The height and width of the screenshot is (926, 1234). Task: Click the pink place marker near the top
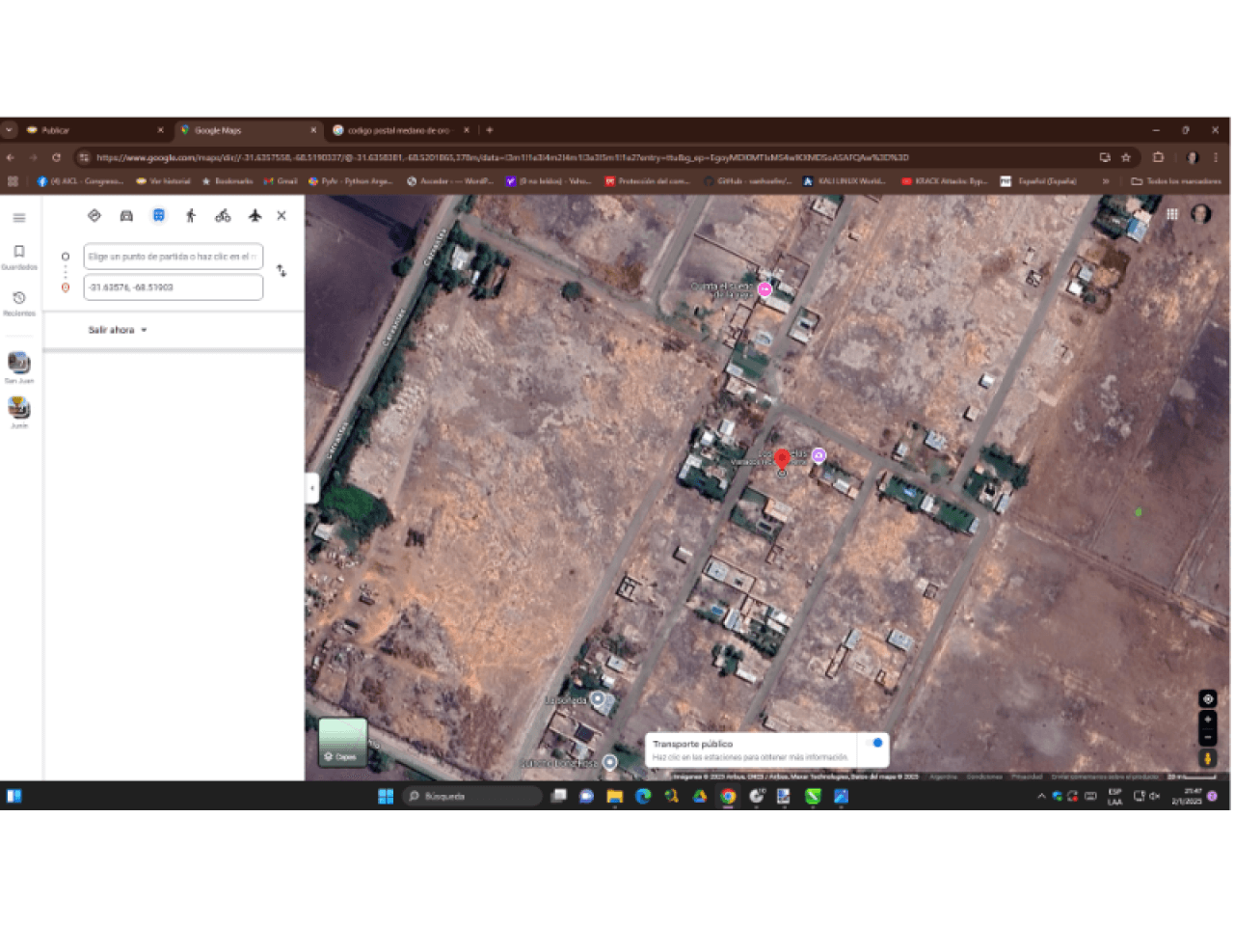765,289
